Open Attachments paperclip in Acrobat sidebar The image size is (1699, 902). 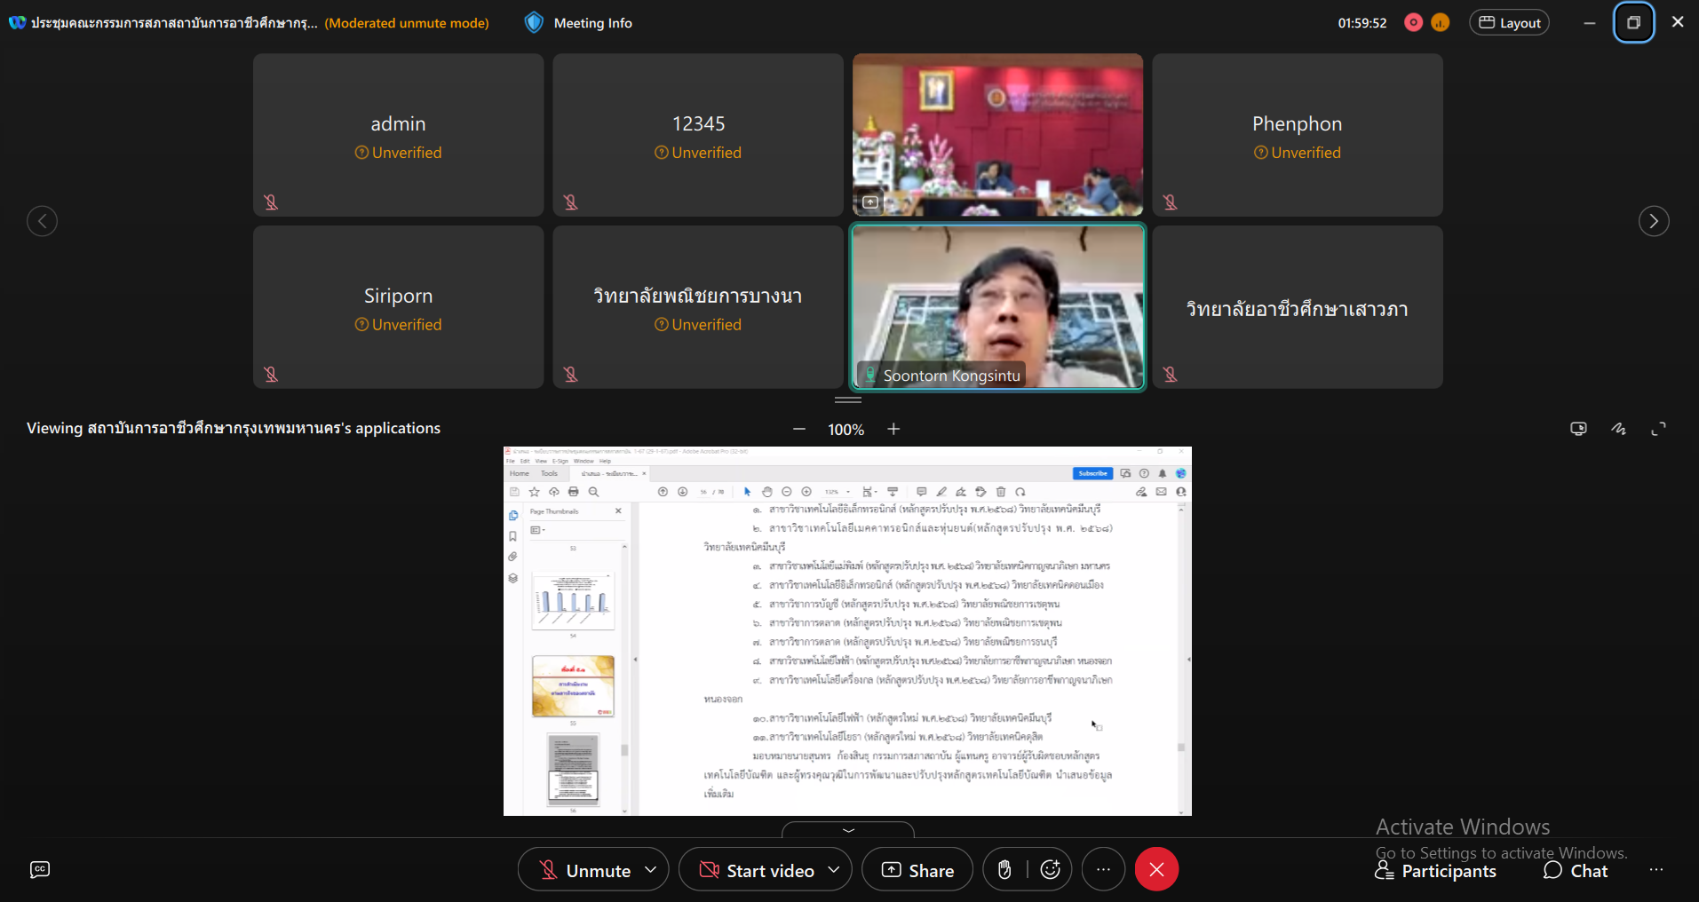pos(512,557)
